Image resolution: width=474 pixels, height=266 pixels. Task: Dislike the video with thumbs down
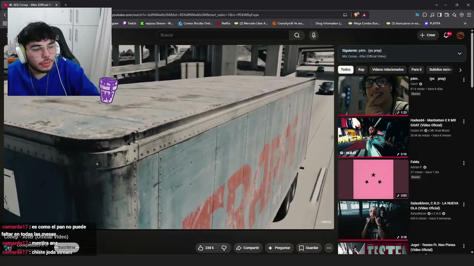click(x=224, y=248)
